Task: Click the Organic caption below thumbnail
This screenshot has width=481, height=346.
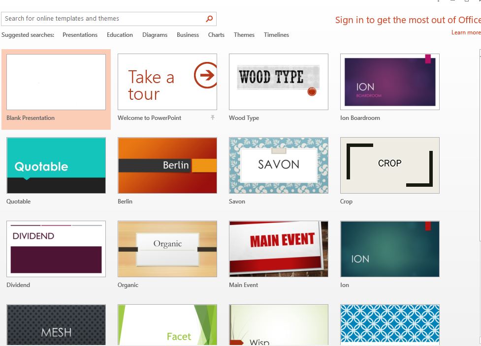Action: point(128,285)
